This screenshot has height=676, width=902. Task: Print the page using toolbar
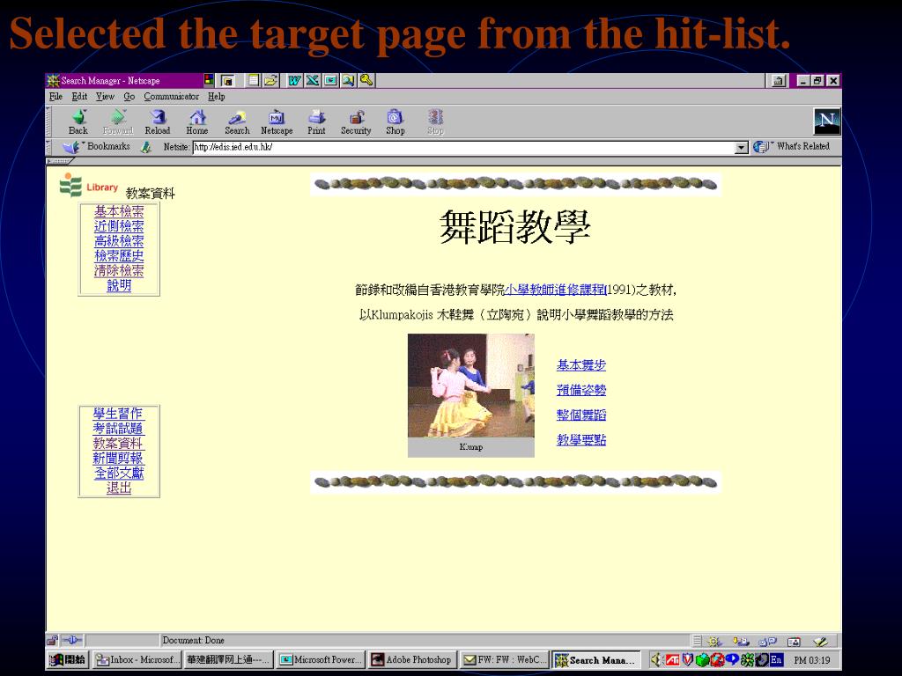point(316,121)
